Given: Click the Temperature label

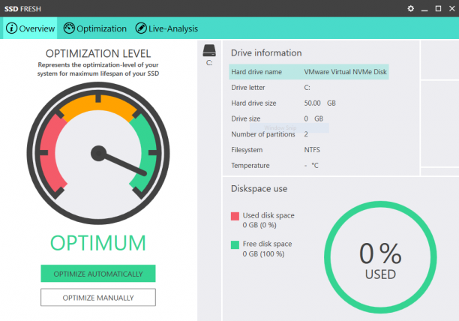Looking at the screenshot, I should click(250, 165).
